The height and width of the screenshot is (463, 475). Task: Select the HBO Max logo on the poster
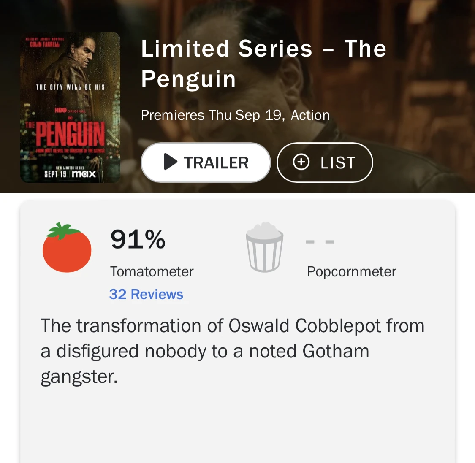(84, 173)
